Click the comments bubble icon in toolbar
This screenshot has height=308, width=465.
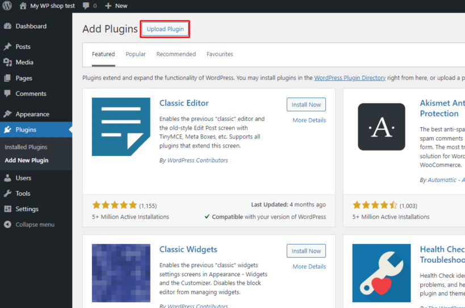pyautogui.click(x=86, y=6)
